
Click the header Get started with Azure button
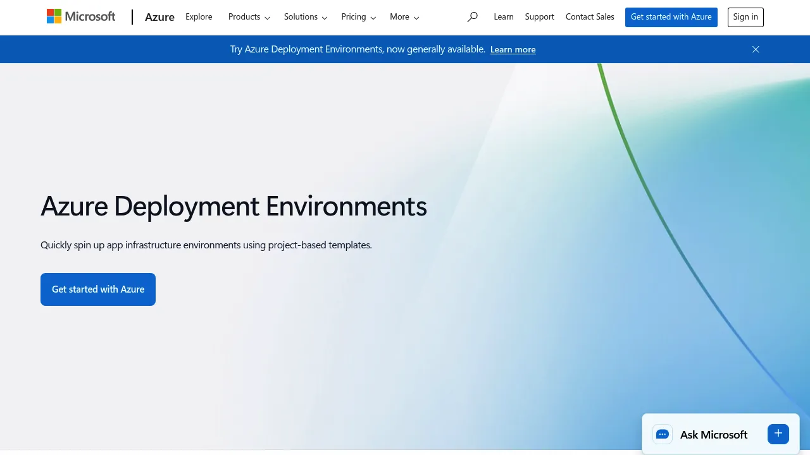tap(671, 17)
